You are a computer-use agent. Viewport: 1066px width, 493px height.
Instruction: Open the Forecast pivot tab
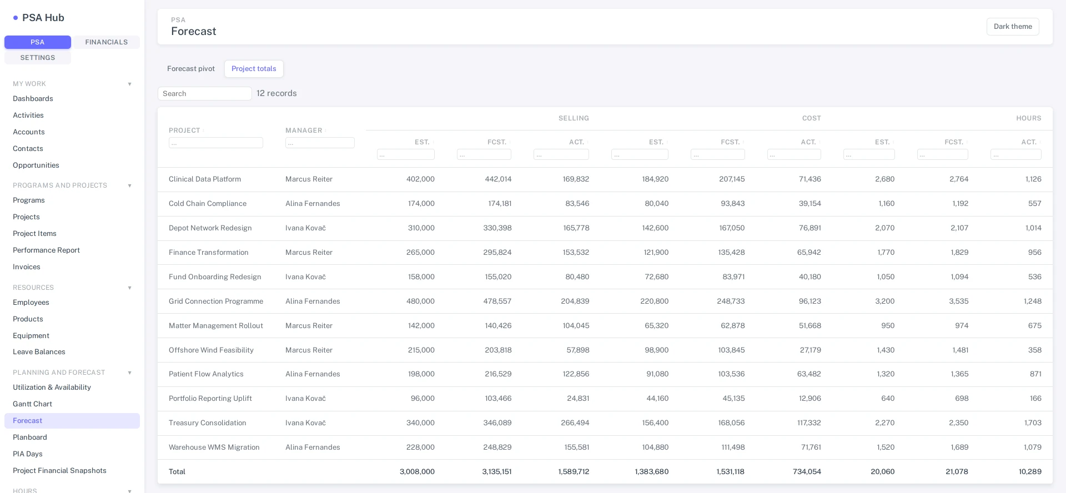pos(191,69)
